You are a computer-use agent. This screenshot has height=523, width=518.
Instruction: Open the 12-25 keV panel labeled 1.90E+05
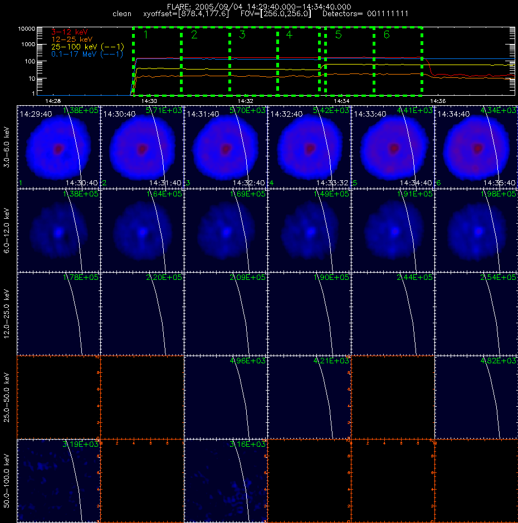pos(309,314)
